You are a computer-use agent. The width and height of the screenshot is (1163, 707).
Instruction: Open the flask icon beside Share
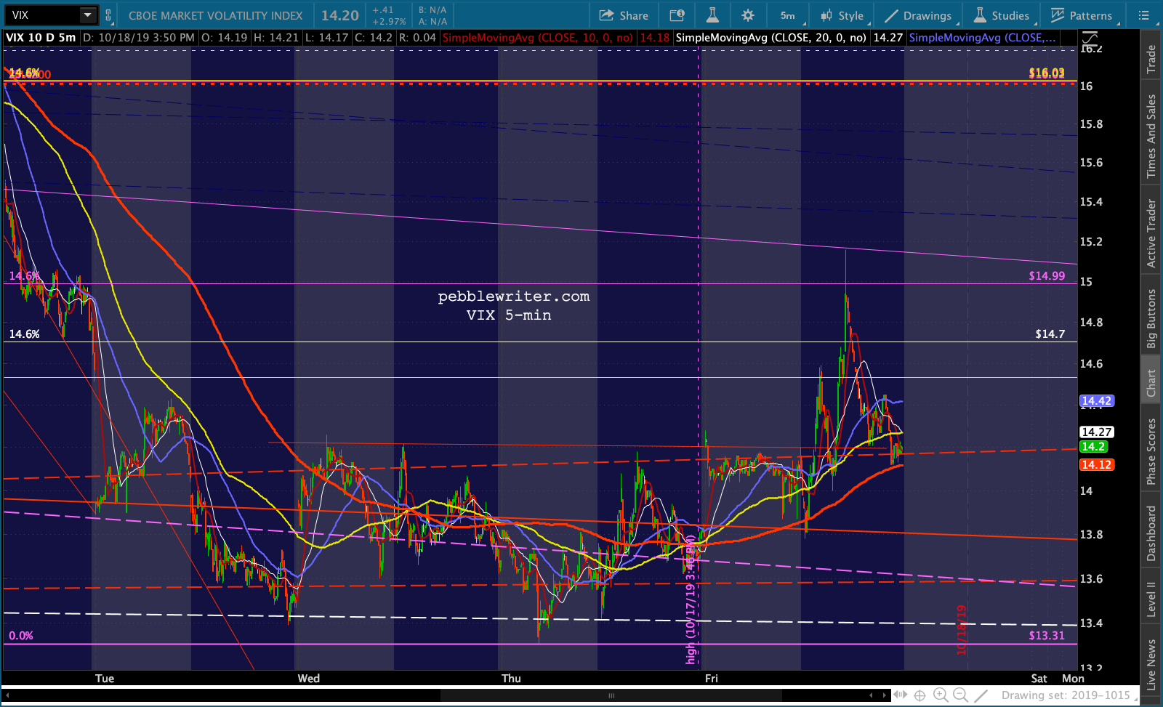pos(712,15)
